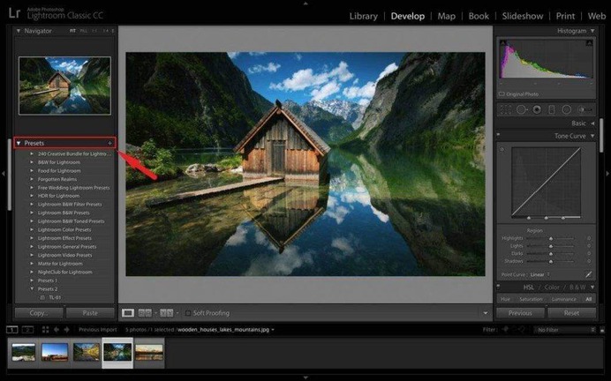Select the Radial Filter tool
This screenshot has width=611, height=381.
click(567, 109)
